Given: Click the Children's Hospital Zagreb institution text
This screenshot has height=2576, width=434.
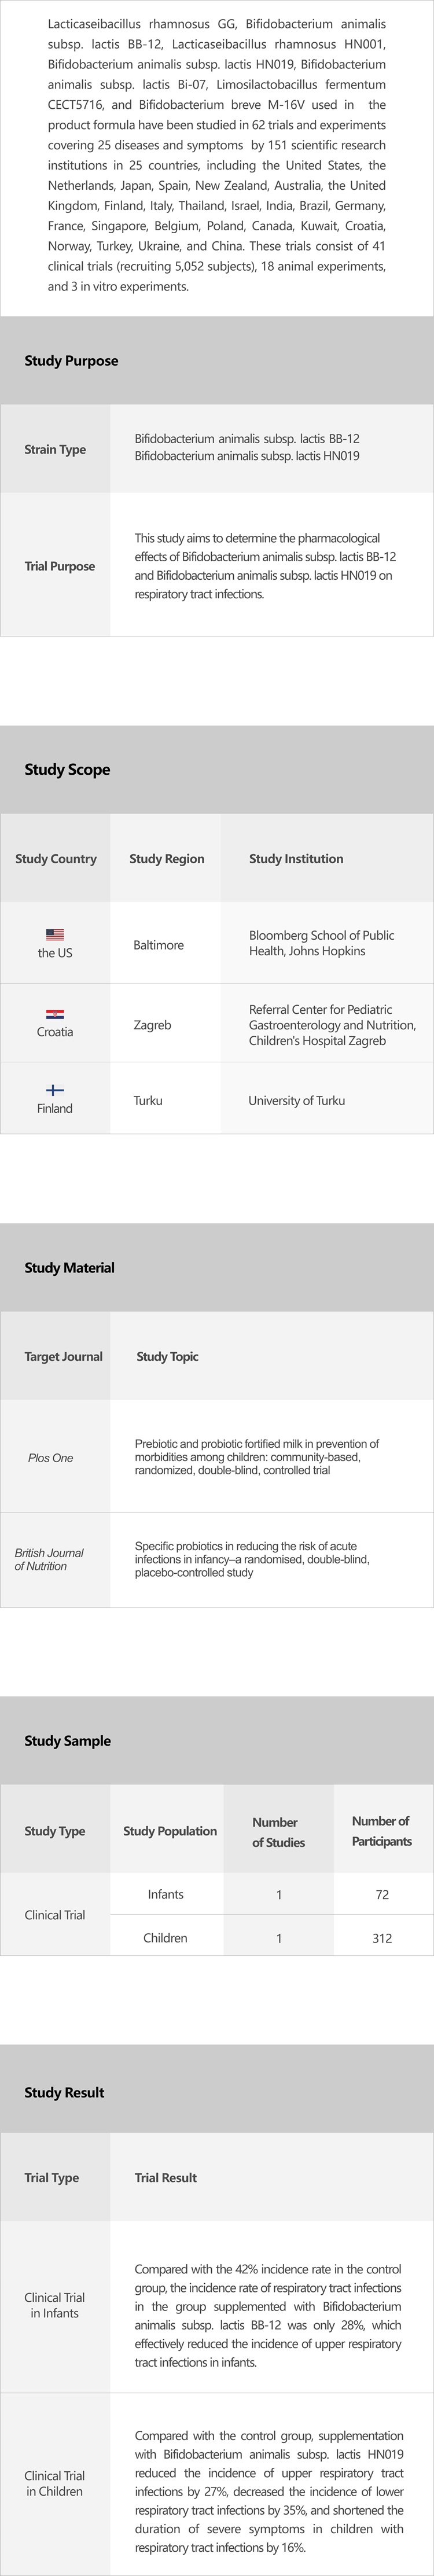Looking at the screenshot, I should tap(332, 1025).
